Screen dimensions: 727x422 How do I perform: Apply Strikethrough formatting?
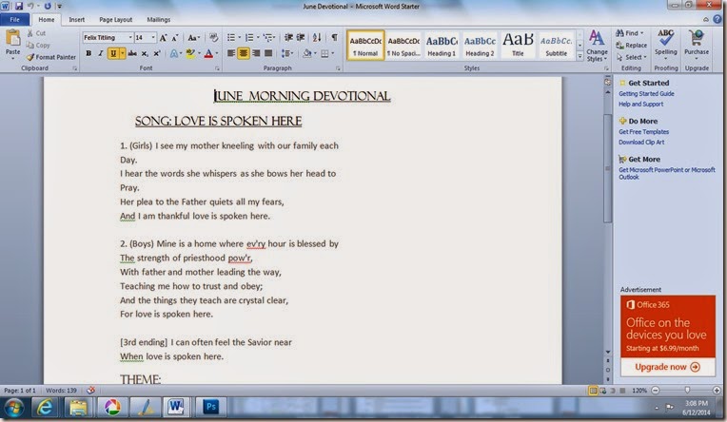pos(132,54)
